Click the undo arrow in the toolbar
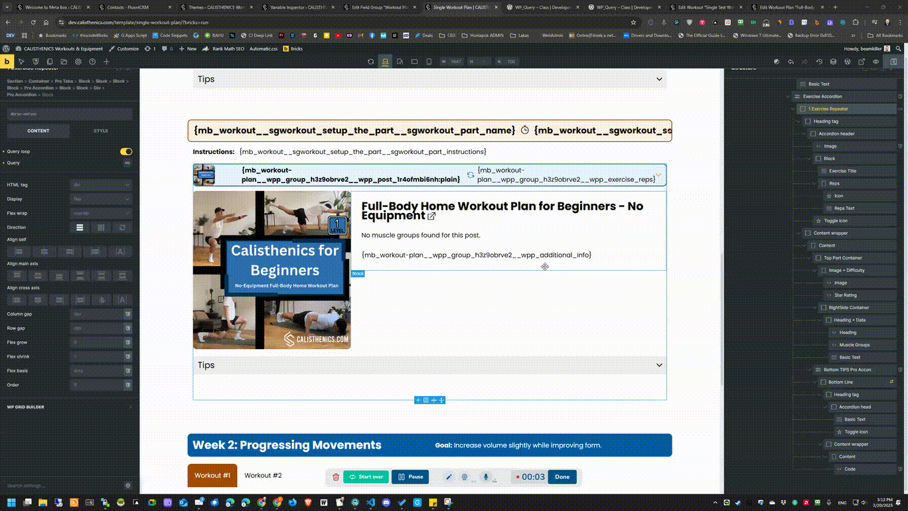 [x=791, y=62]
